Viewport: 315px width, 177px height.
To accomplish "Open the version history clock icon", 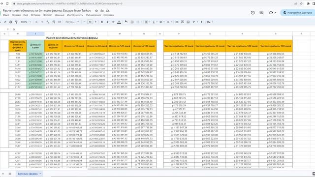I will coord(252,13).
